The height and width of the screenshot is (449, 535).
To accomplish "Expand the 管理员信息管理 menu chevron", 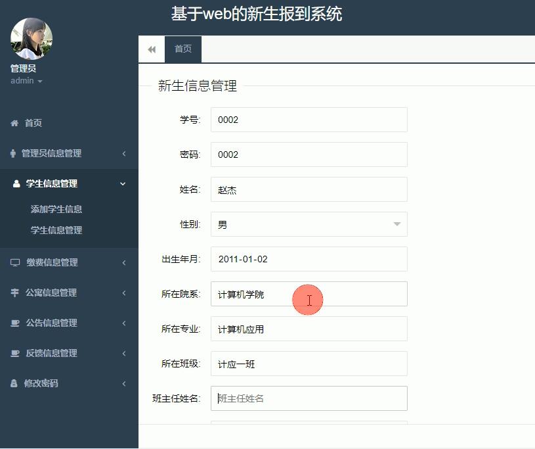I will click(x=123, y=153).
